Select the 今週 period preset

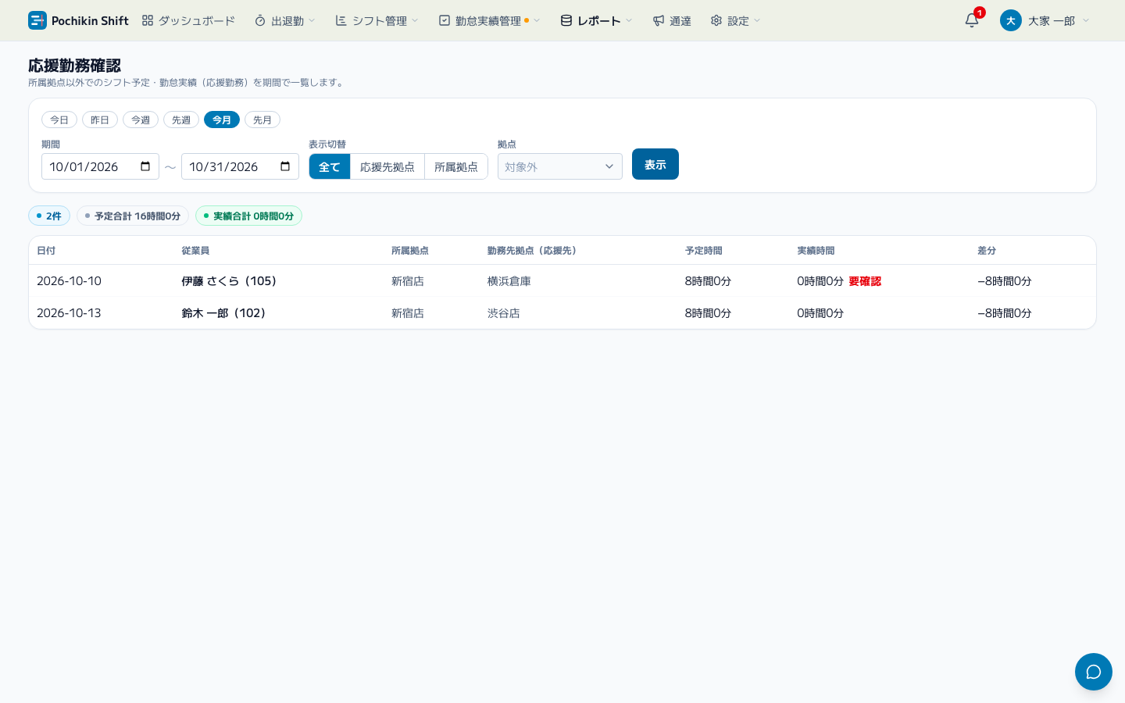(x=141, y=120)
